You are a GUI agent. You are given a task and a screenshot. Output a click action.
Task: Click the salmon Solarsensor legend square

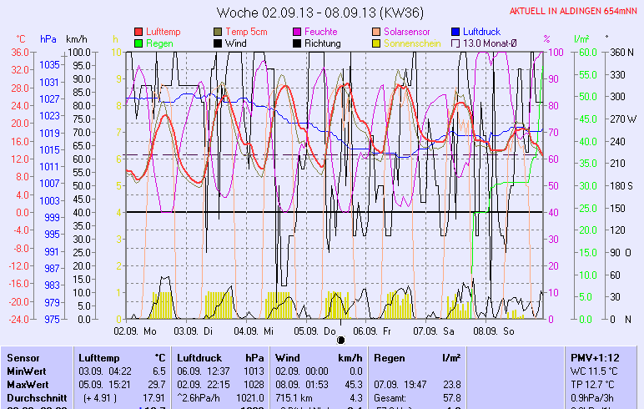pos(377,31)
